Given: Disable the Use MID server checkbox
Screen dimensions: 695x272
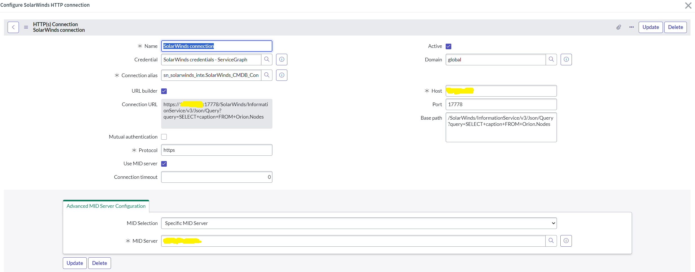Looking at the screenshot, I should 164,164.
